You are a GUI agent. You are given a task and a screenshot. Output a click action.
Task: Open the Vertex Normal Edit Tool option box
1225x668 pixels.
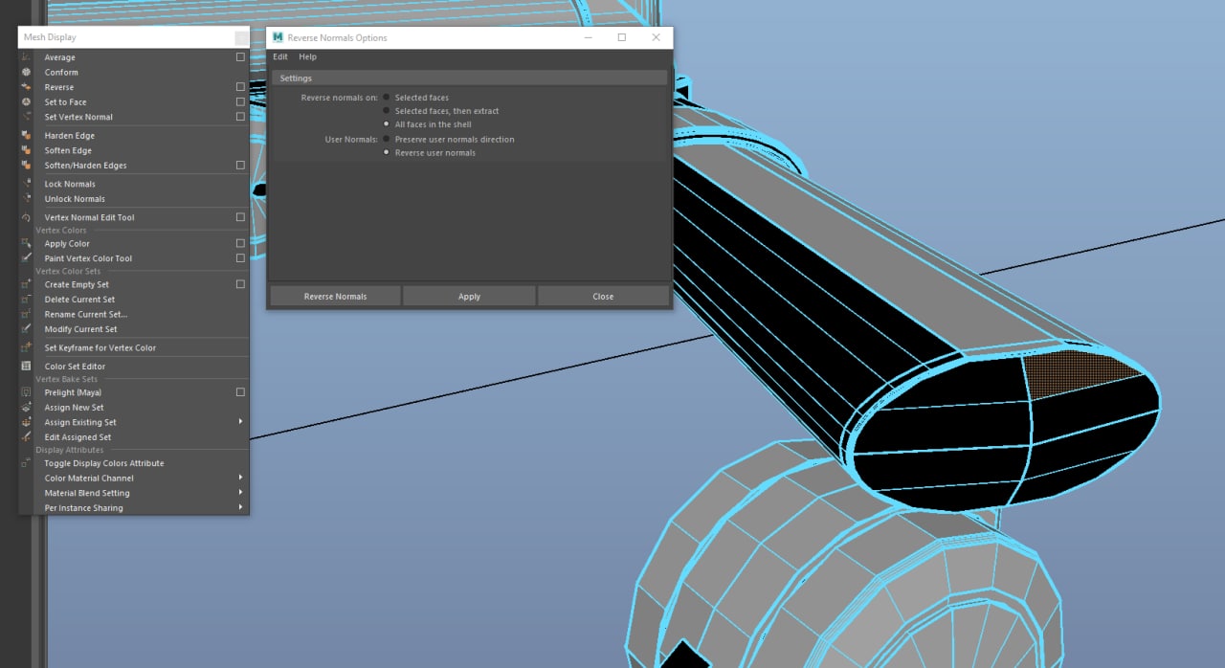coord(240,217)
